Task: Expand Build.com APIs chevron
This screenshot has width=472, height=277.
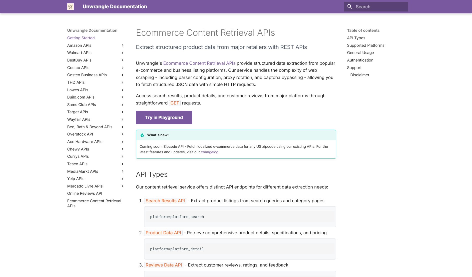Action: [x=122, y=97]
